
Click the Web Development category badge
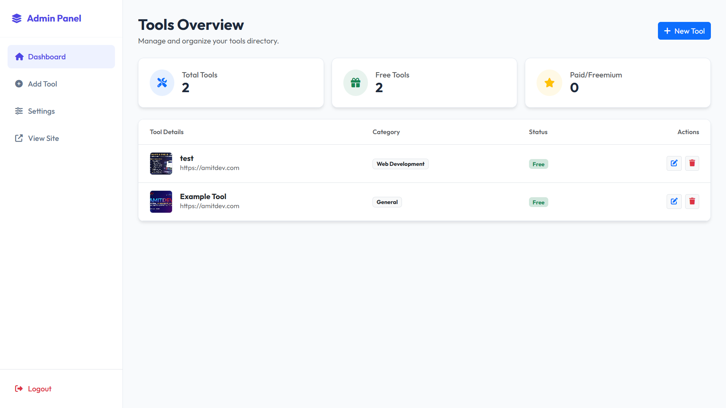(400, 164)
